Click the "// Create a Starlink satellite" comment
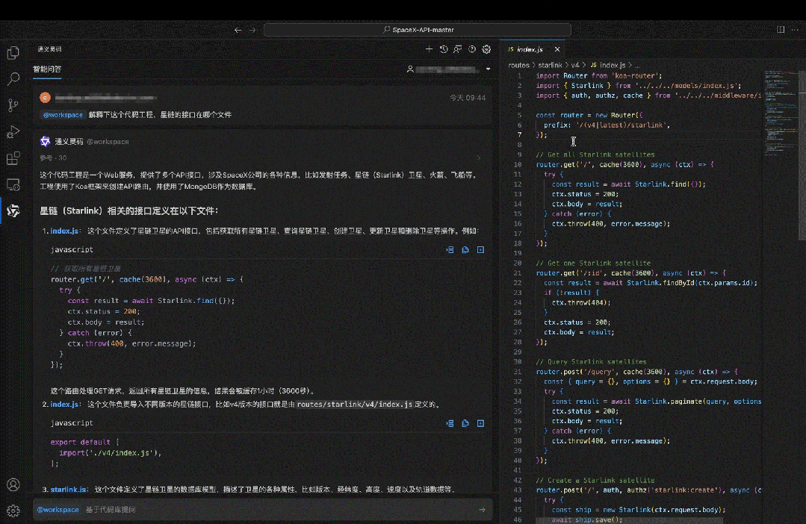The height and width of the screenshot is (524, 806). tap(595, 481)
